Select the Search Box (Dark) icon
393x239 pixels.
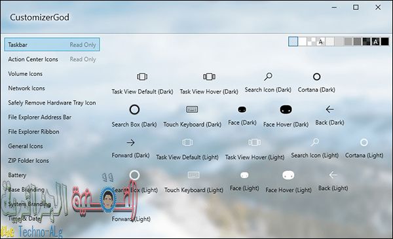click(x=134, y=110)
